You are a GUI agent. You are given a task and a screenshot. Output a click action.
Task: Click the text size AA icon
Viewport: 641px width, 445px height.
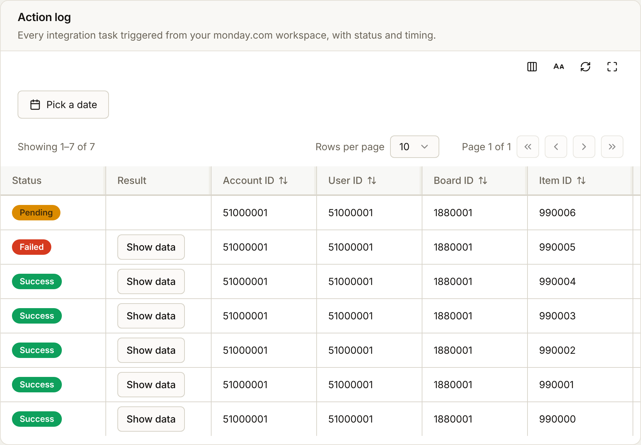coord(559,67)
